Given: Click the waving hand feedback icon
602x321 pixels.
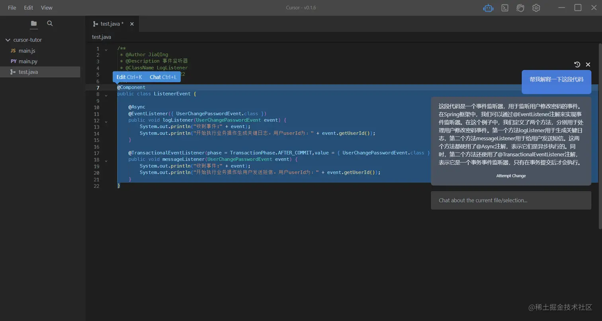Looking at the screenshot, I should (x=520, y=8).
